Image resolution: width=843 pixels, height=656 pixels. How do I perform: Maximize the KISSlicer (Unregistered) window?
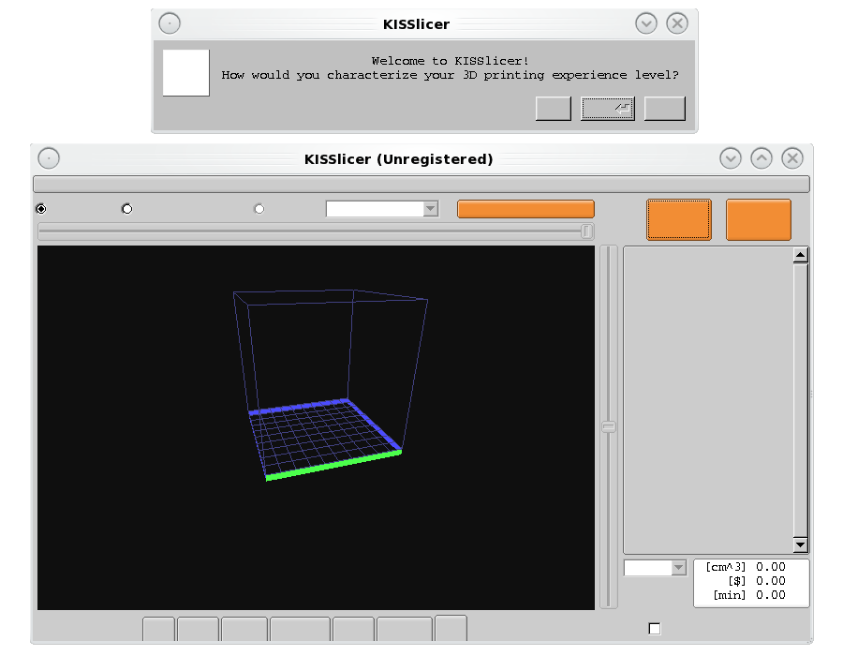(762, 158)
